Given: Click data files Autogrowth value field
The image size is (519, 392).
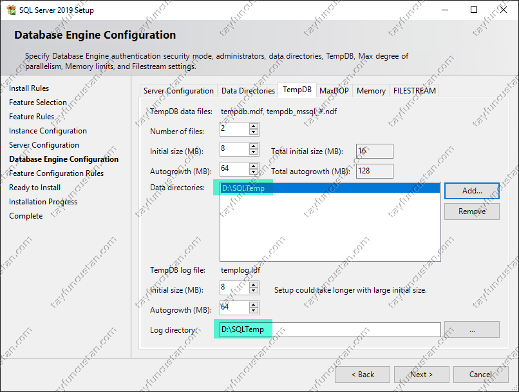Looking at the screenshot, I should [x=234, y=169].
